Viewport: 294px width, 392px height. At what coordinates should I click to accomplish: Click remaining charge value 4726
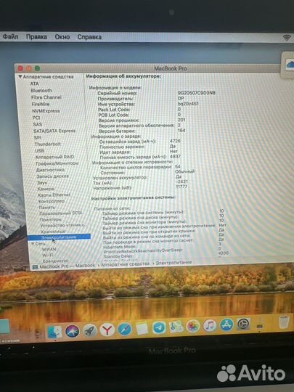click(x=175, y=141)
